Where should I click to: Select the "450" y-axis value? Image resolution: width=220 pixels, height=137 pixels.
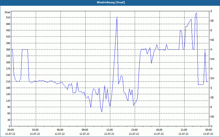[8, 30]
